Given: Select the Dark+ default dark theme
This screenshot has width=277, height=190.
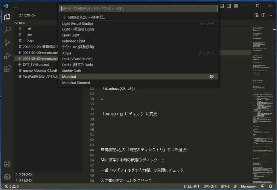Looking at the screenshot, I should pyautogui.click(x=138, y=65).
